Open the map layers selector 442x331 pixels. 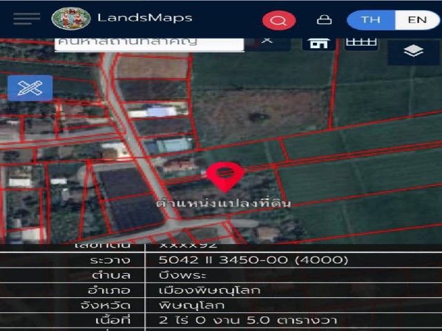pos(413,52)
